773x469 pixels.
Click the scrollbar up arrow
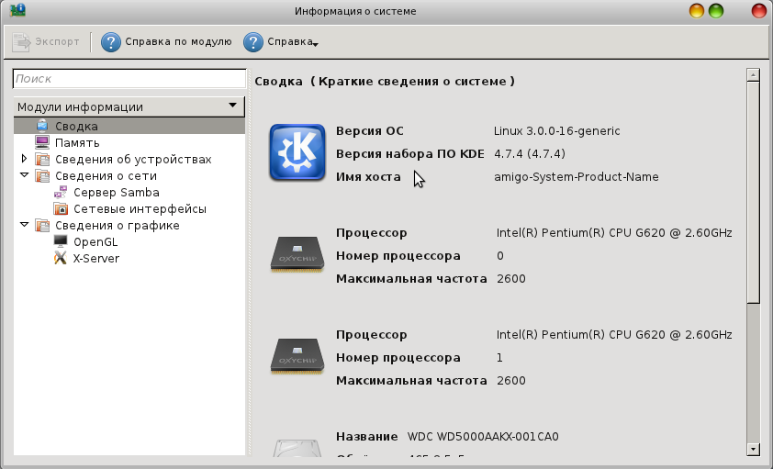coord(753,75)
